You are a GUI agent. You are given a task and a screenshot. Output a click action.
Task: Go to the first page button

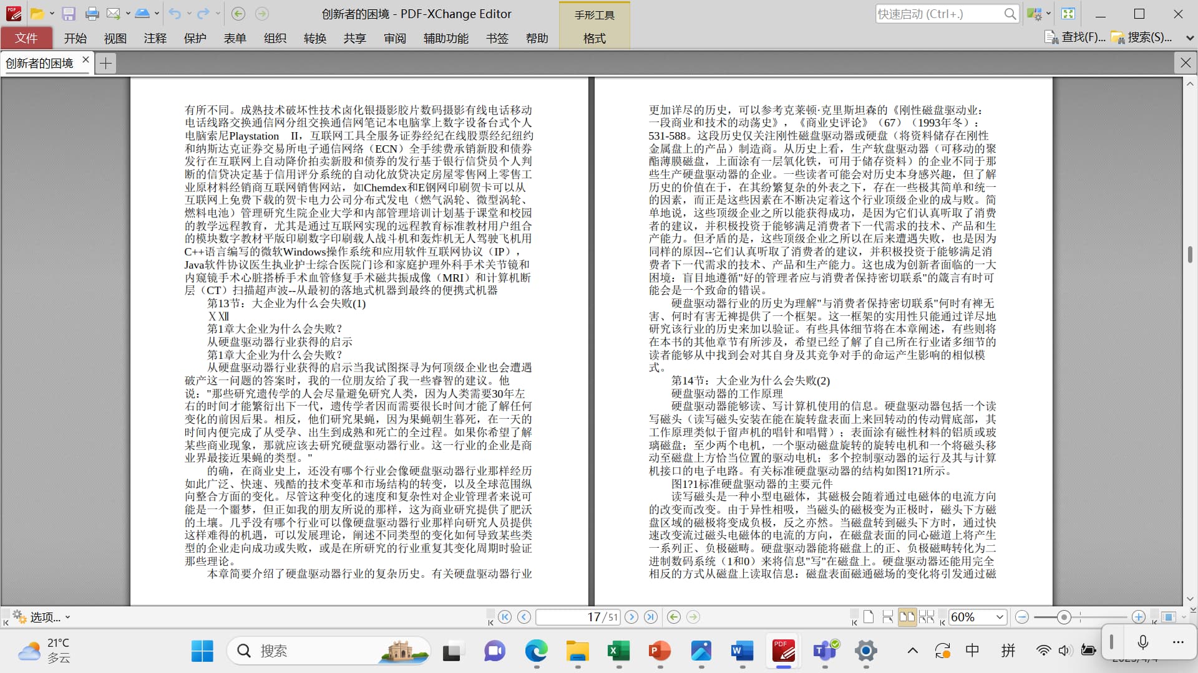pyautogui.click(x=505, y=617)
